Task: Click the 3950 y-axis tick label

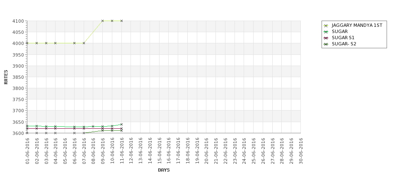Action: click(18, 54)
